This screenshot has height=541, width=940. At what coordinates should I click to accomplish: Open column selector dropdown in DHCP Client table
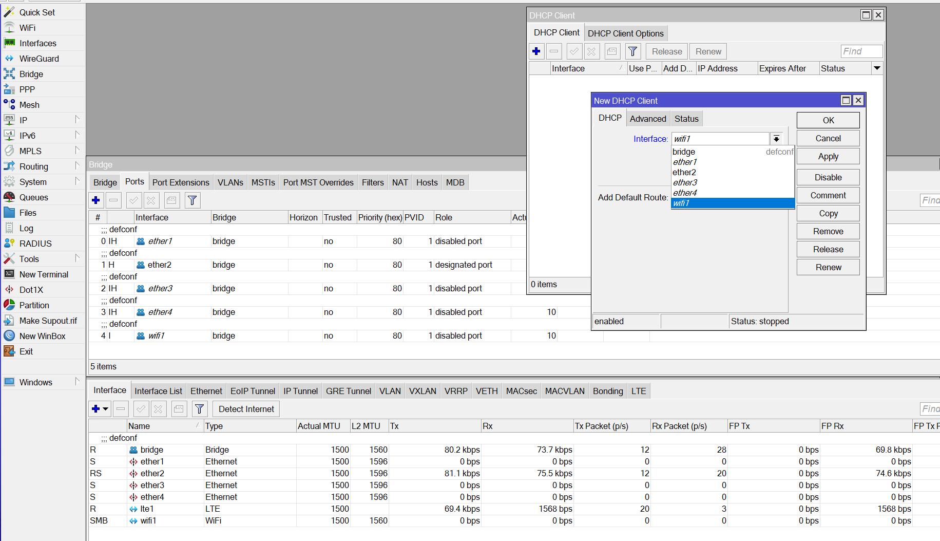coord(877,68)
